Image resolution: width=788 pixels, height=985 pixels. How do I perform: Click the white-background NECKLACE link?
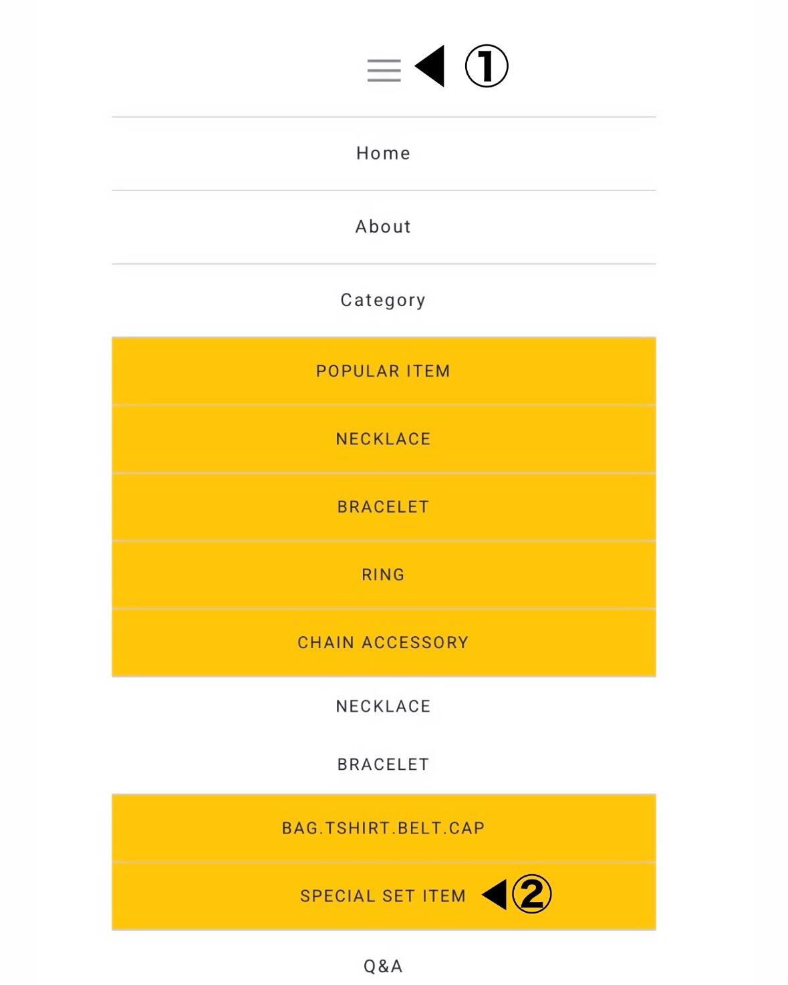(x=383, y=706)
